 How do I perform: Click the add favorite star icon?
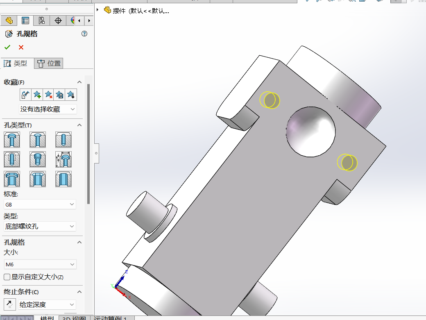(x=37, y=95)
